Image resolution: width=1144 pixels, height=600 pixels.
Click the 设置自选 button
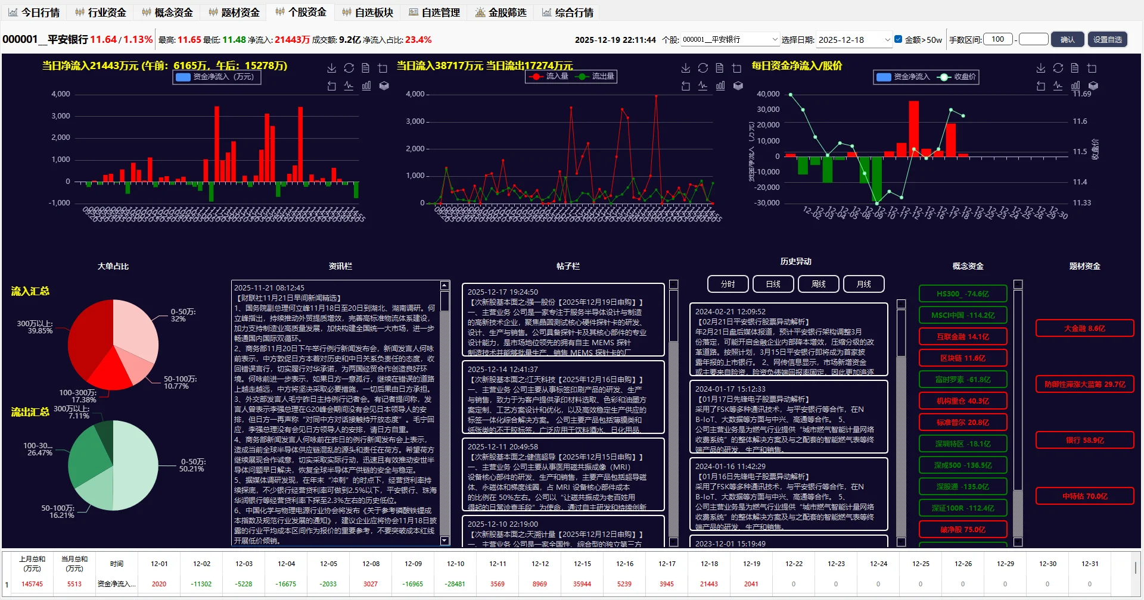click(x=1108, y=39)
